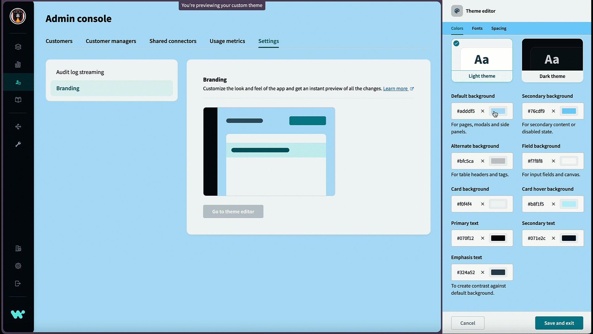Switch to the Fonts tab
This screenshot has height=334, width=593.
pos(477,28)
